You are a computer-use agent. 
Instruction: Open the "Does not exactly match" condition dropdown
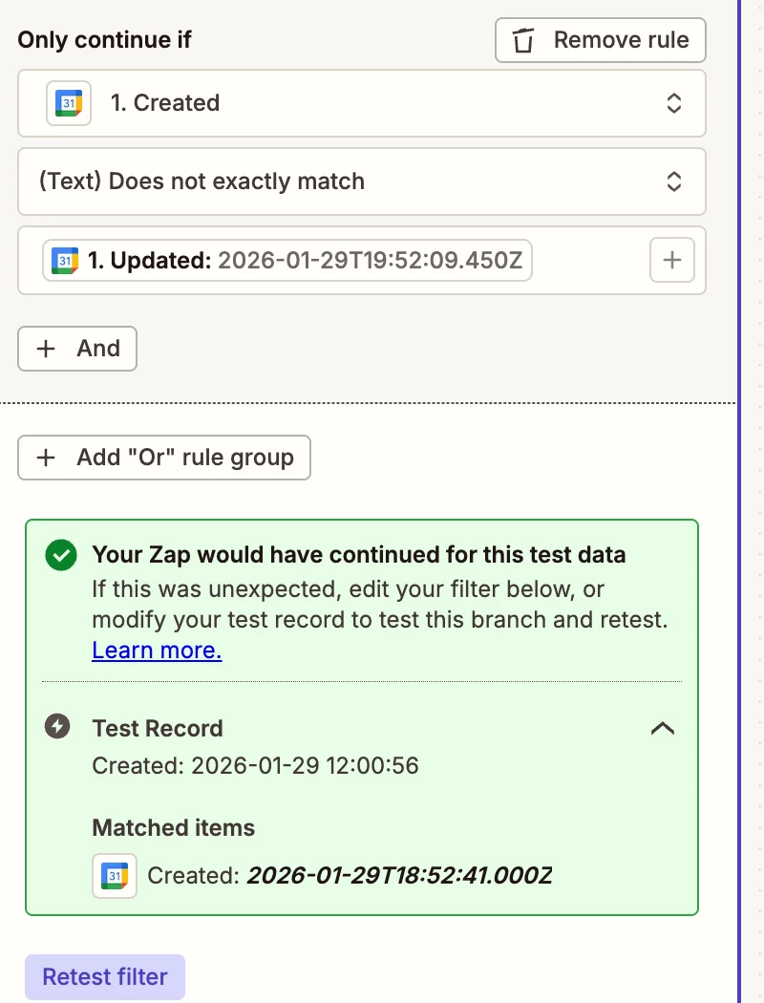673,181
